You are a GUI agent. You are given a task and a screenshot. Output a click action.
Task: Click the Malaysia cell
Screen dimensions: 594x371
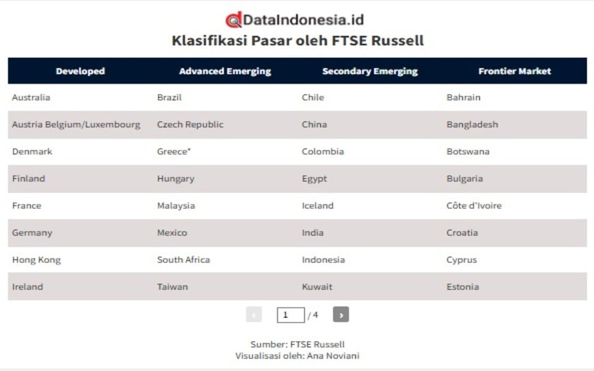click(176, 205)
